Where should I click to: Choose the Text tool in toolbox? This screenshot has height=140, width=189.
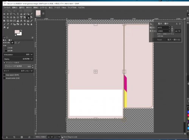click(x=21, y=21)
